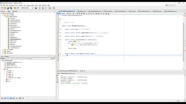Expand the folded squareRoot method block
186x104 pixels.
(60, 33)
